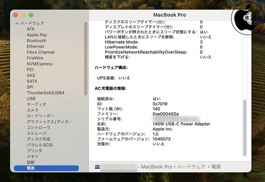Open Thunderbolt/USB4 information
265x182 pixels.
(x=45, y=93)
